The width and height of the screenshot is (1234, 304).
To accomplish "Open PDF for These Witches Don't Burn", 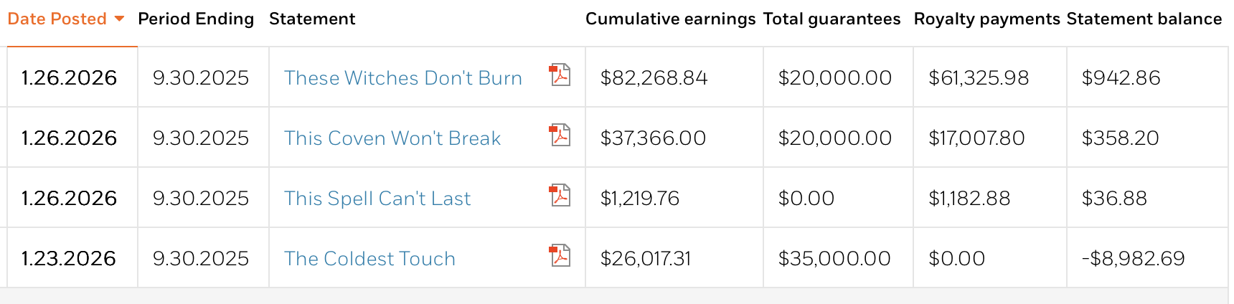I will (560, 75).
